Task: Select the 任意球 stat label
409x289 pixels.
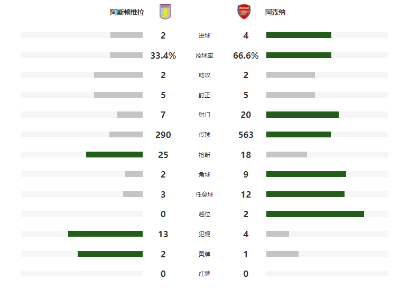Action: click(204, 194)
